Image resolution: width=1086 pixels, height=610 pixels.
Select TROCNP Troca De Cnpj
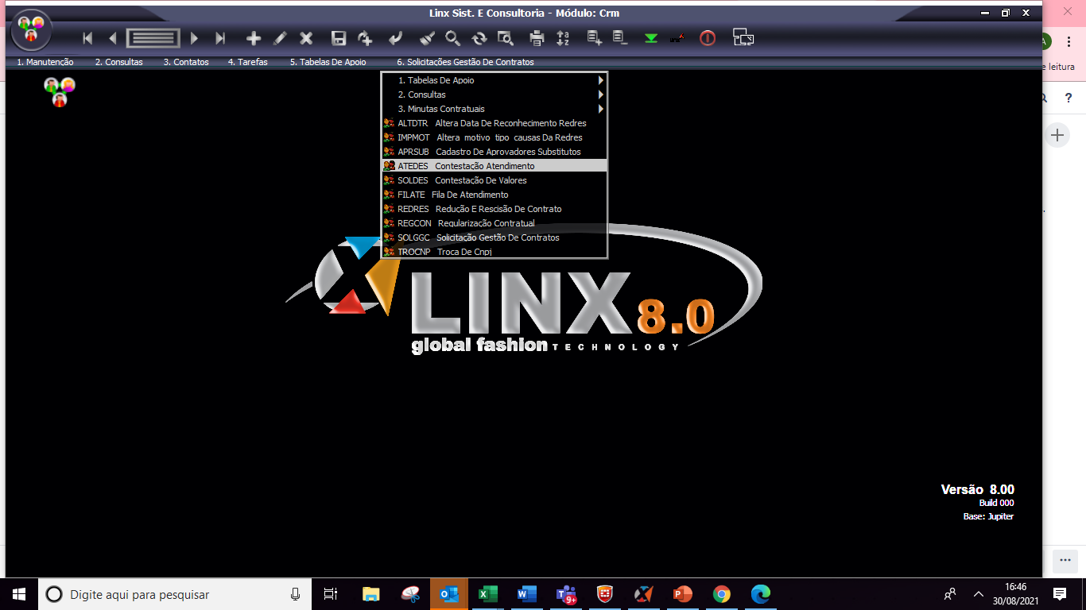494,251
